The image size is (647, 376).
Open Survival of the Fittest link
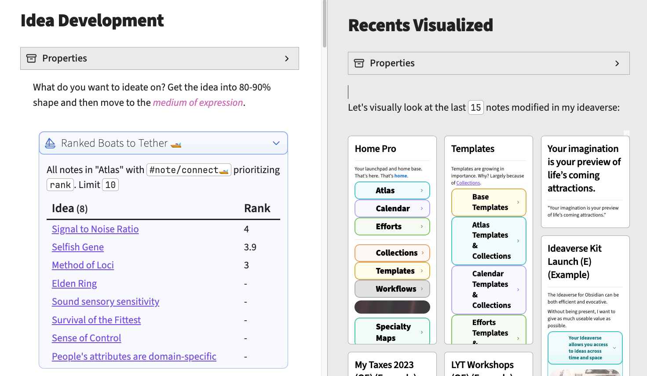pos(96,320)
